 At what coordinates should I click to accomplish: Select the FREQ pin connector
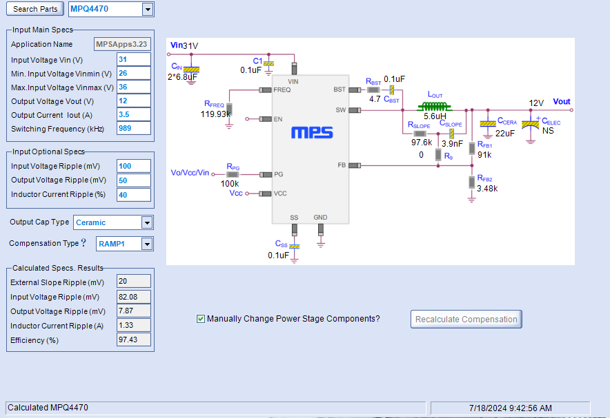pyautogui.click(x=265, y=90)
